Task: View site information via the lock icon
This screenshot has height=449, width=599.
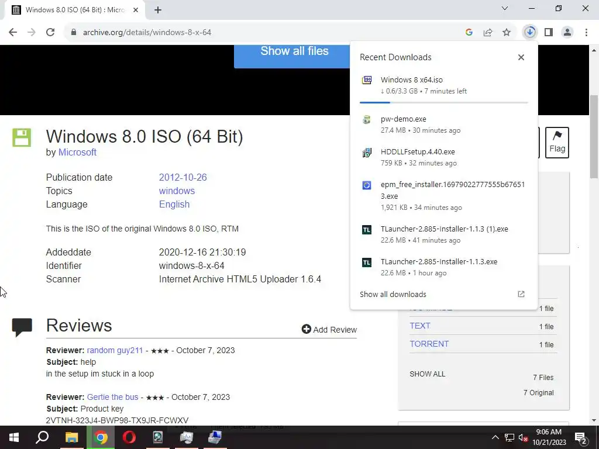Action: (74, 33)
